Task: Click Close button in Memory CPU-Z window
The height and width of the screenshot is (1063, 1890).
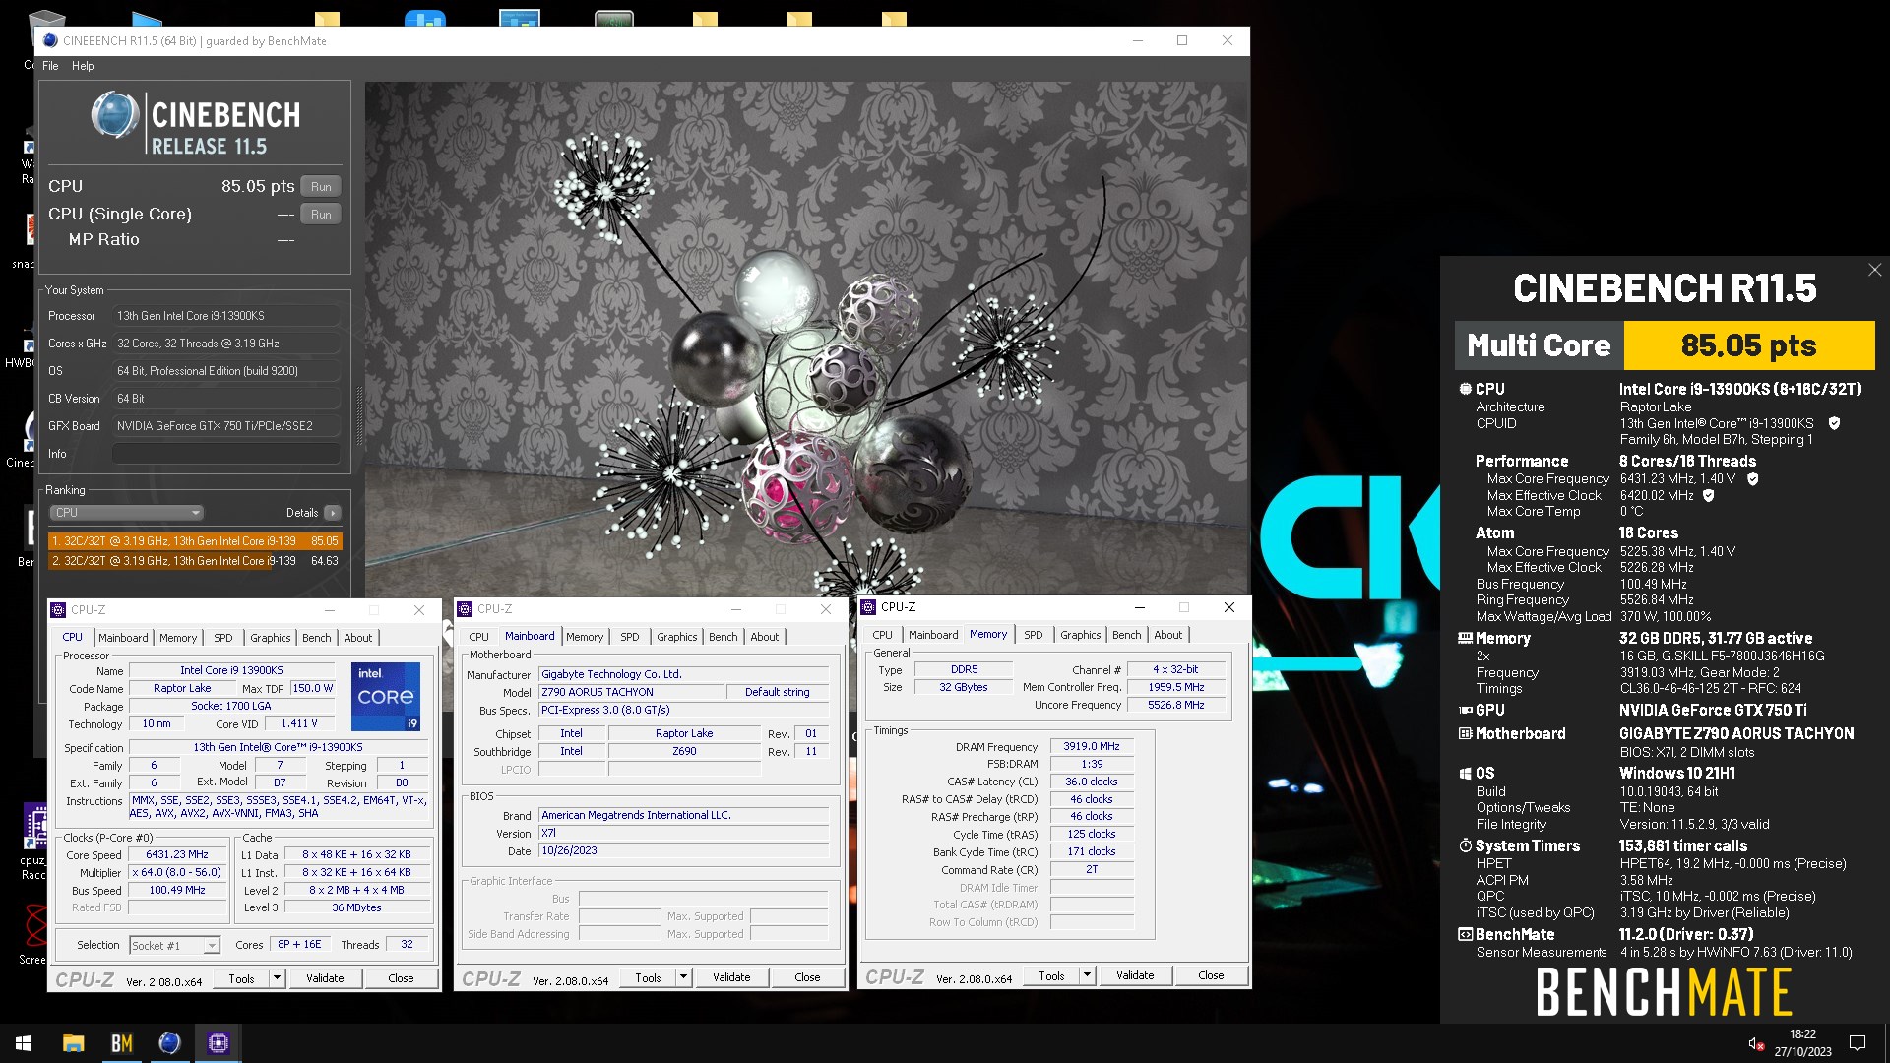Action: [x=1211, y=976]
